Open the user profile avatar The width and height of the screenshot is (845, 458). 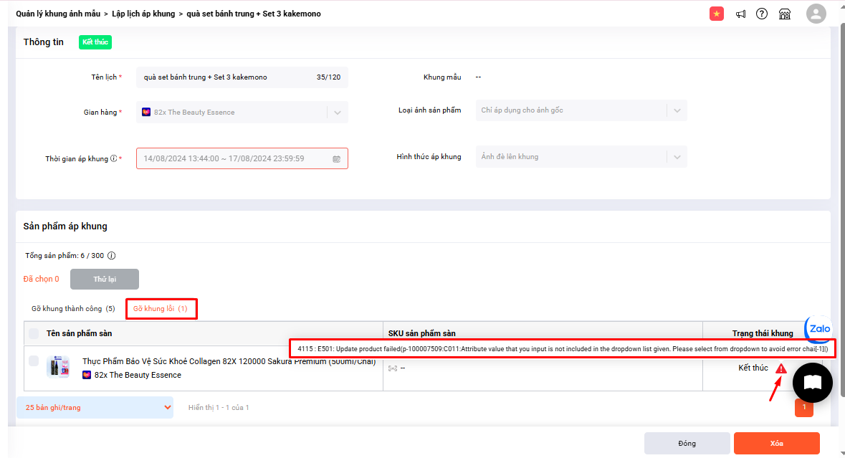pyautogui.click(x=816, y=14)
